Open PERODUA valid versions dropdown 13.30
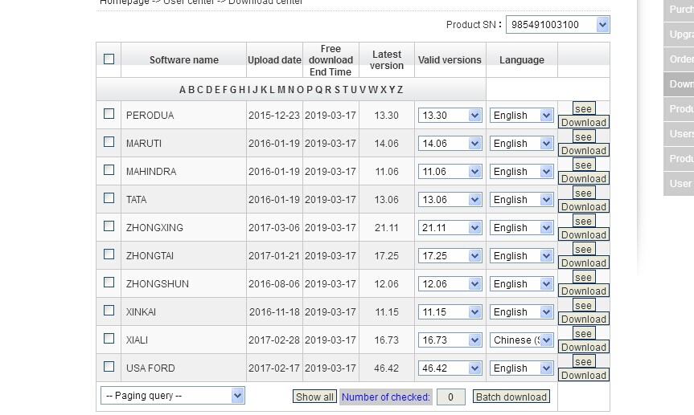Viewport: 694px width, 415px height. 450,116
